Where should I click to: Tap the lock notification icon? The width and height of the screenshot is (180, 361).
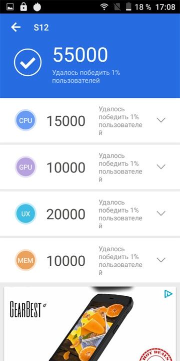point(23,7)
